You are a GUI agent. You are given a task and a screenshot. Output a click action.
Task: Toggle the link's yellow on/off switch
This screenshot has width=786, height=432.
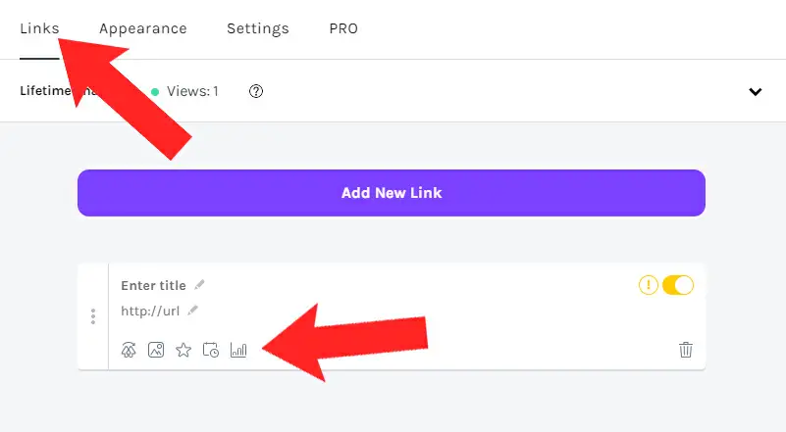(x=678, y=285)
